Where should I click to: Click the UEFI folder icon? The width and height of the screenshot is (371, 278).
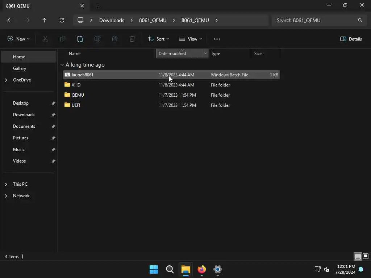click(67, 105)
